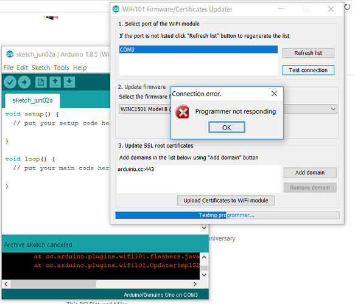Click the console scroll up arrow
Viewport: 355px width, 304px height.
click(204, 257)
